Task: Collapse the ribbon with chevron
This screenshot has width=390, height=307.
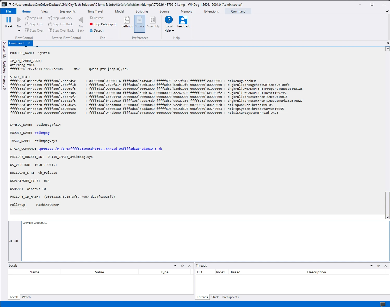Action: tap(387, 11)
